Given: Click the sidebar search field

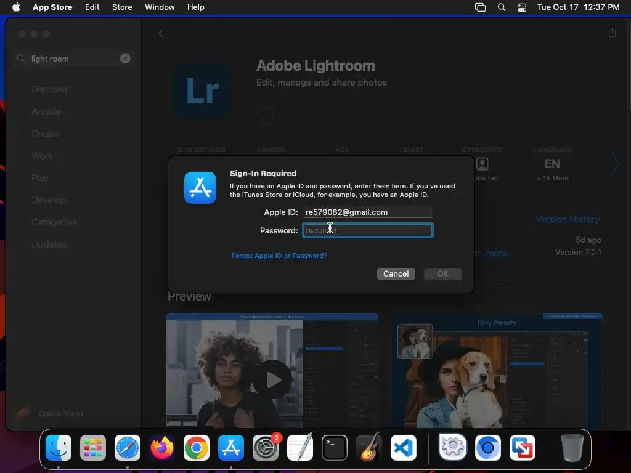Looking at the screenshot, I should pos(74,59).
